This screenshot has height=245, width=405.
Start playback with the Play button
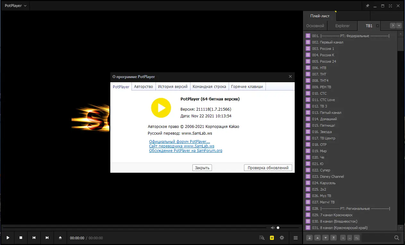click(8, 238)
